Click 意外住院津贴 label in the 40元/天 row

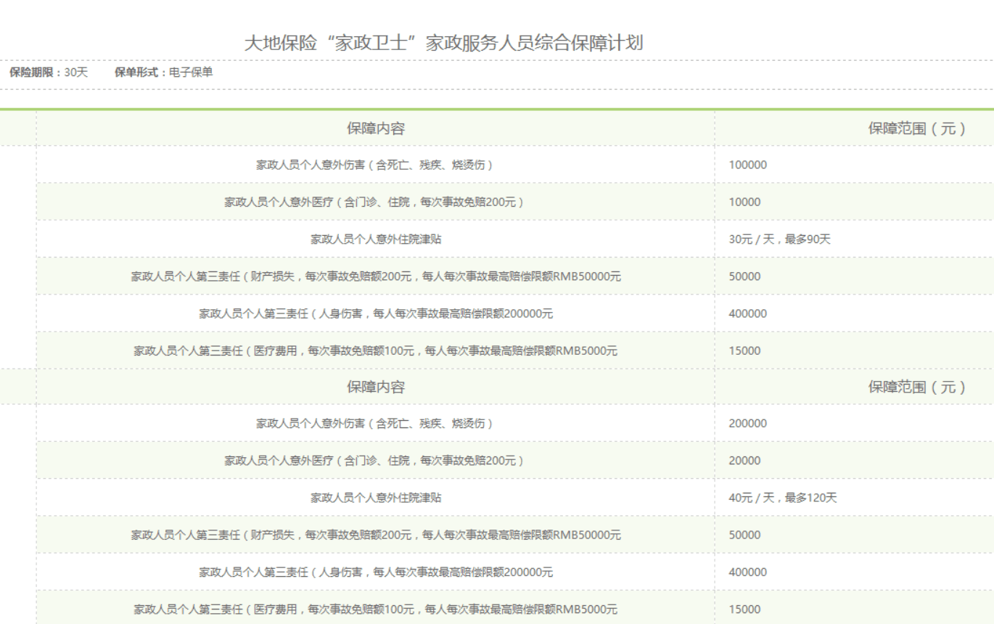tap(375, 498)
